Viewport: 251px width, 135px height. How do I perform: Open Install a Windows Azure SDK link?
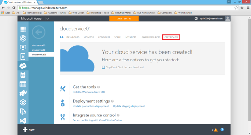(x=89, y=92)
